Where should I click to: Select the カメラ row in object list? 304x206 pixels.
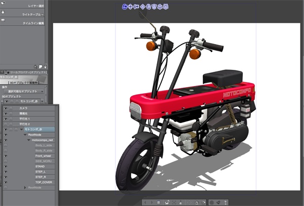(x=29, y=108)
